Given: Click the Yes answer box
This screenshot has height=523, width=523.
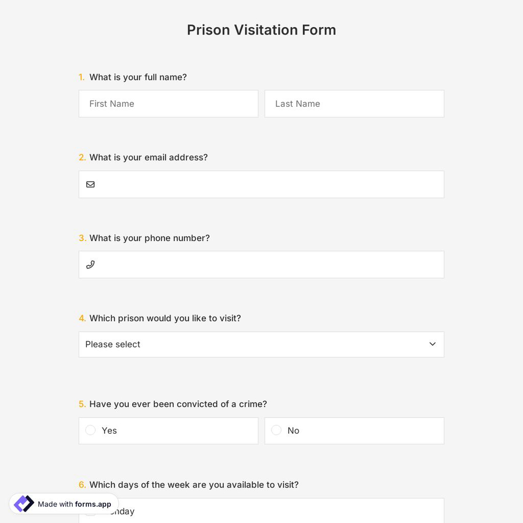Looking at the screenshot, I should point(168,430).
